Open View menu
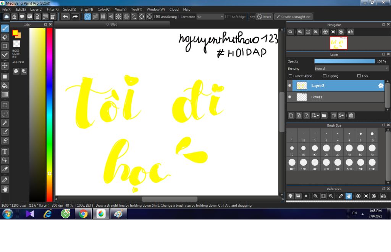The width and height of the screenshot is (391, 252). [120, 9]
